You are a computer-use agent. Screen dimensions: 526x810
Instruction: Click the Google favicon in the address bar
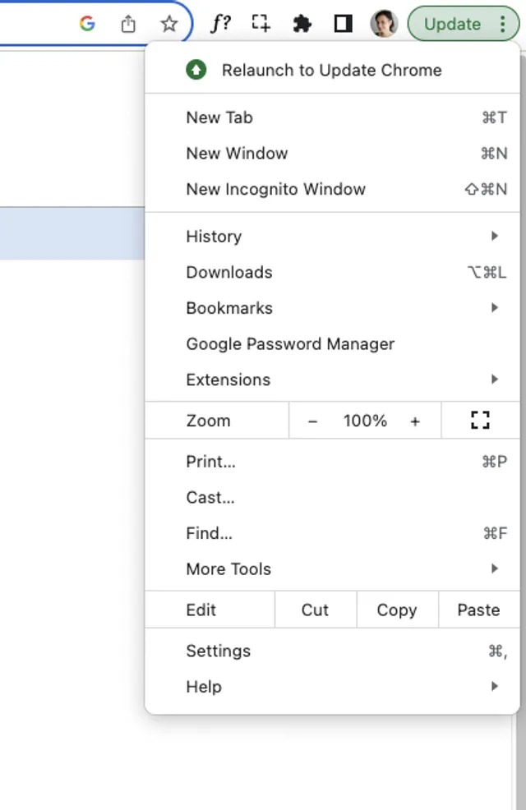click(86, 24)
